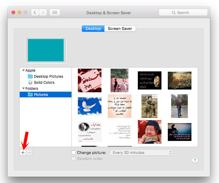This screenshot has height=183, width=219.
Task: Click the minus button to remove folder
Action: (29, 153)
